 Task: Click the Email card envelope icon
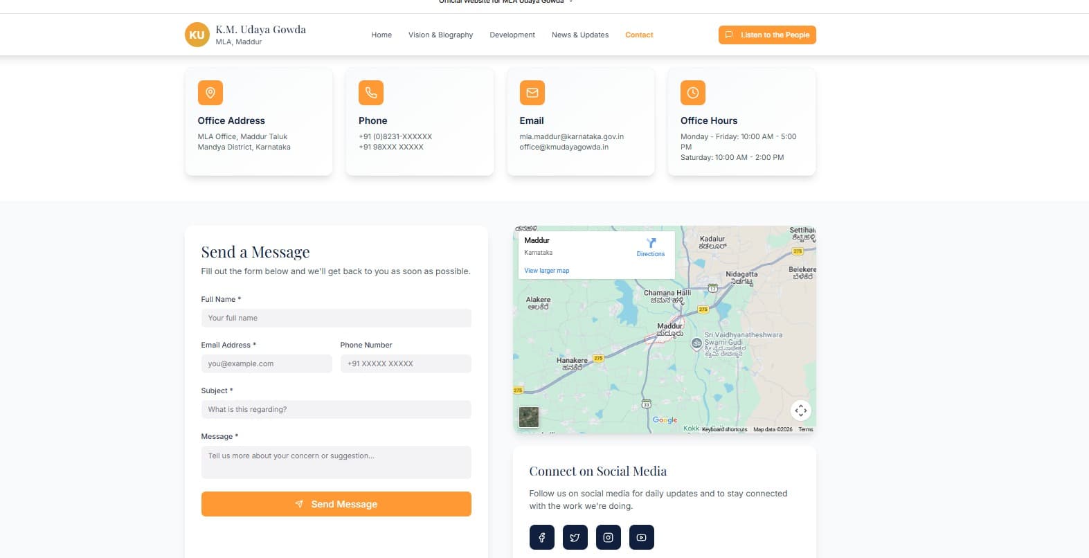coord(532,93)
